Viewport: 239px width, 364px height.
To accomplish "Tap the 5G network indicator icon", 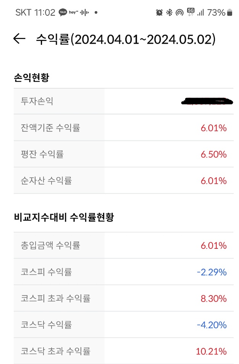I will (x=189, y=12).
